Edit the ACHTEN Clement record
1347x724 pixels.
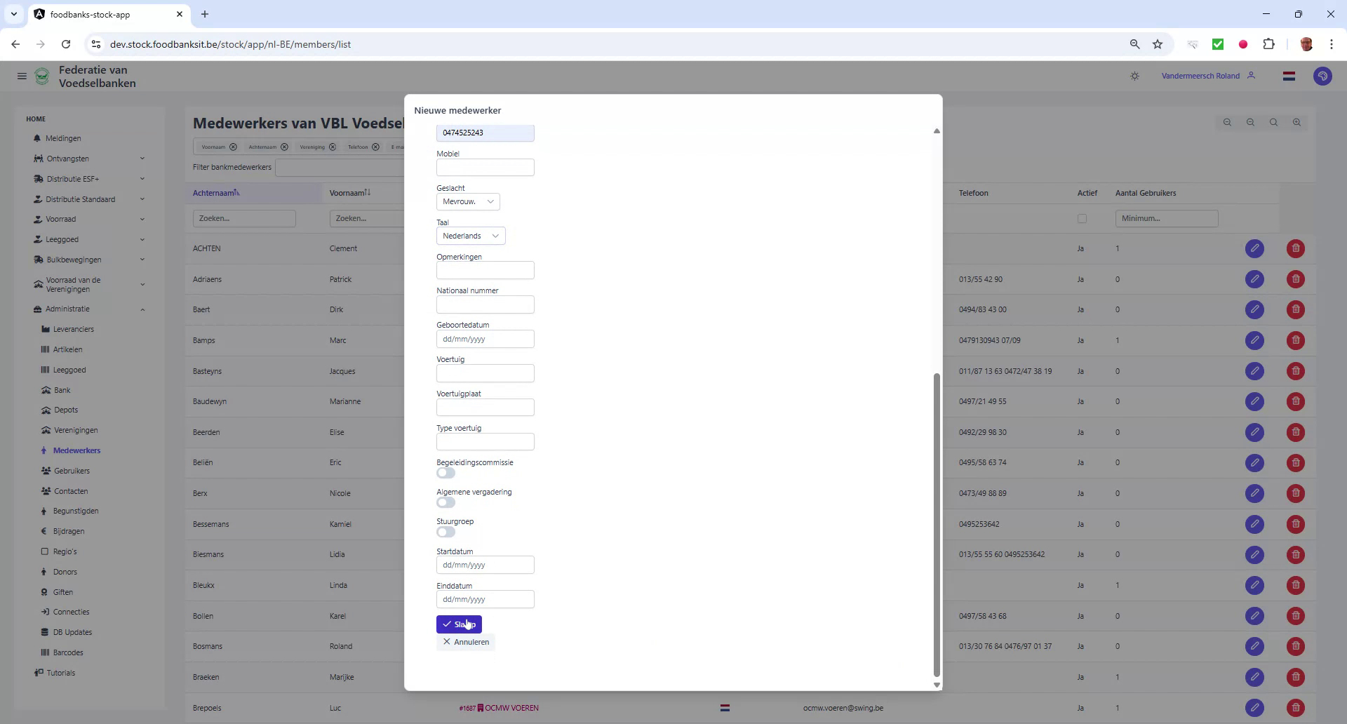[1254, 248]
